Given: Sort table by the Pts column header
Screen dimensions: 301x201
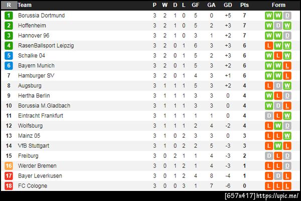Looking at the screenshot, I should 244,5.
